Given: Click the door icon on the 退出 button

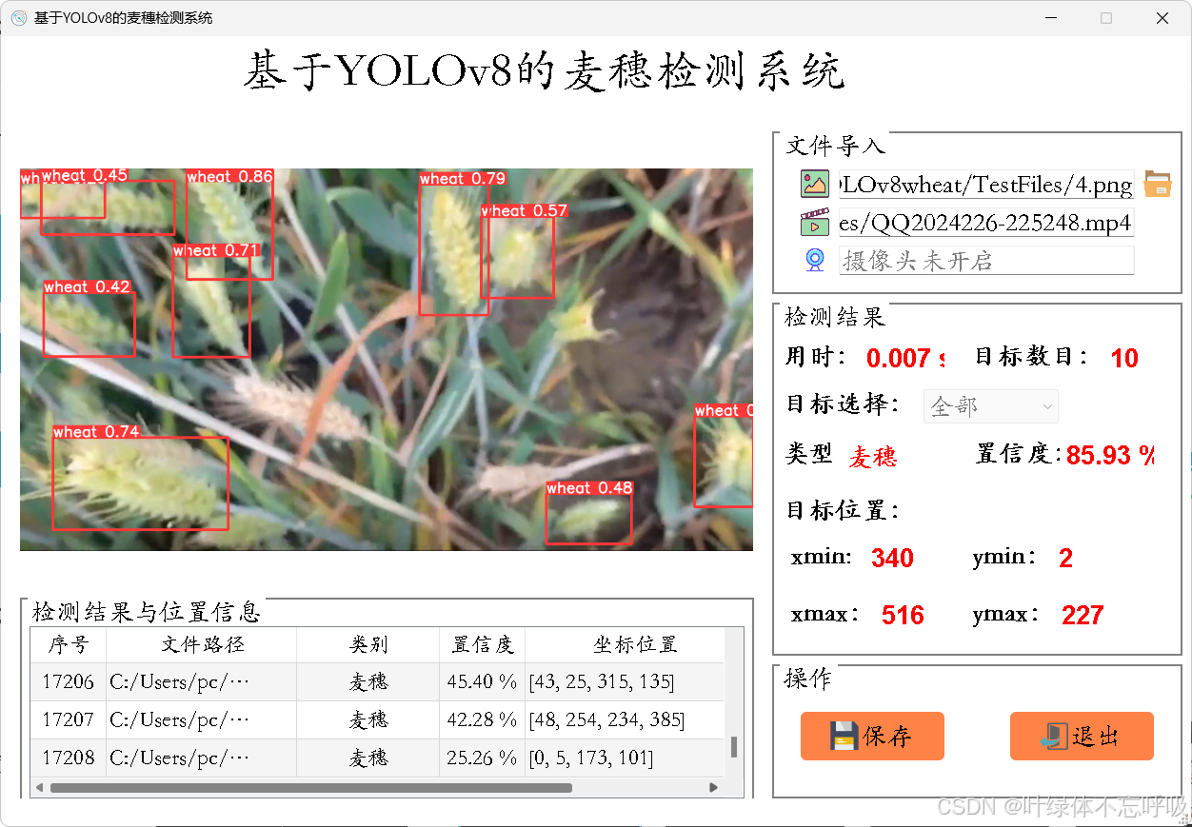Looking at the screenshot, I should [x=1051, y=735].
